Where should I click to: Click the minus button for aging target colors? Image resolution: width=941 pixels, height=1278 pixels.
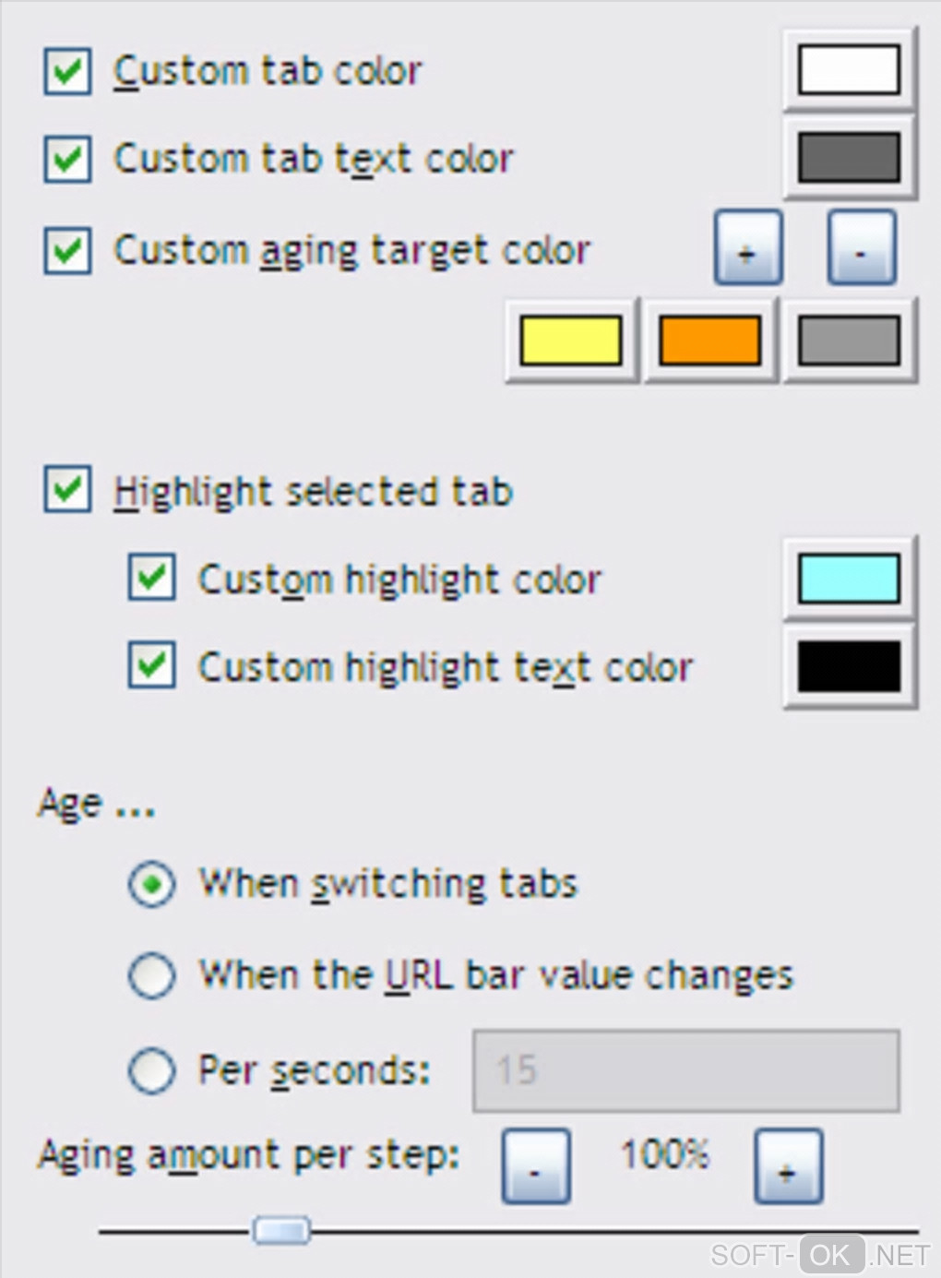coord(861,247)
